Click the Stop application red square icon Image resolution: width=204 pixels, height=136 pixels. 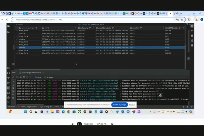pos(17,77)
